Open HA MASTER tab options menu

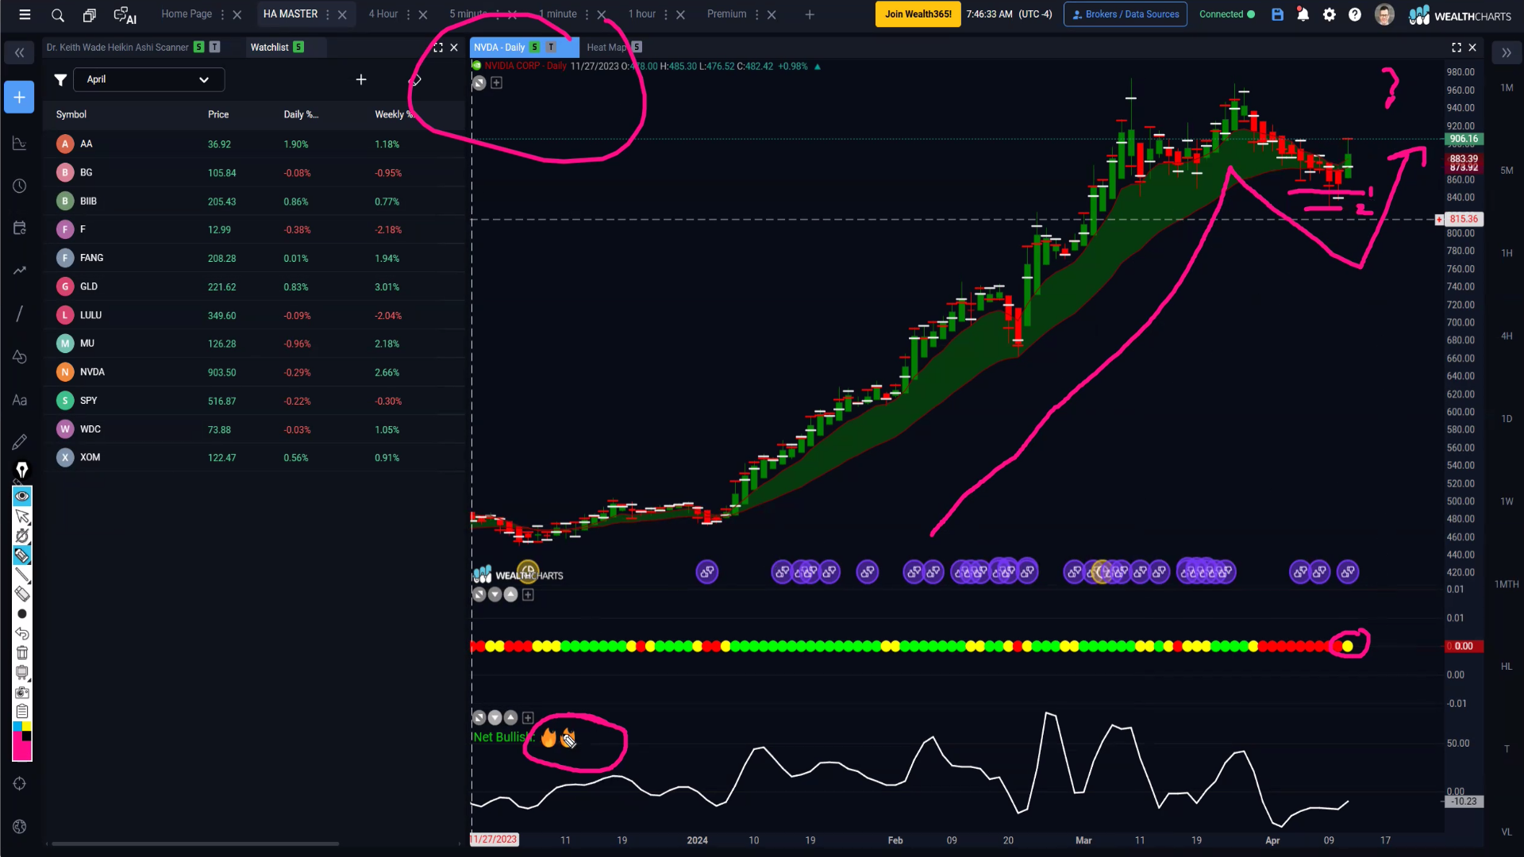pos(327,14)
